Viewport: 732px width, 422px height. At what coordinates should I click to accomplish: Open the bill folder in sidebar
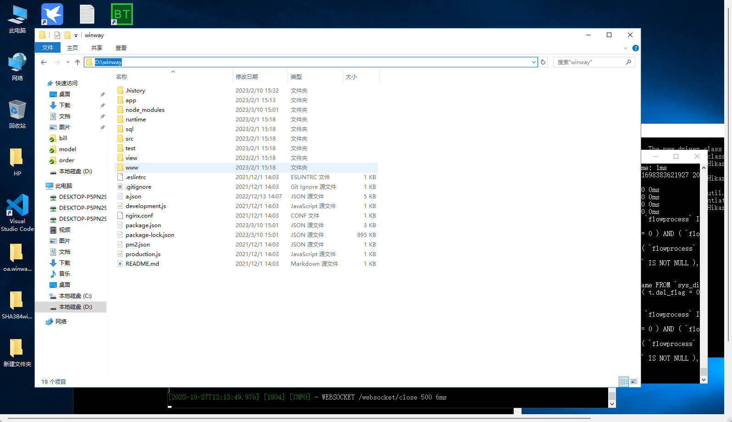click(x=63, y=138)
